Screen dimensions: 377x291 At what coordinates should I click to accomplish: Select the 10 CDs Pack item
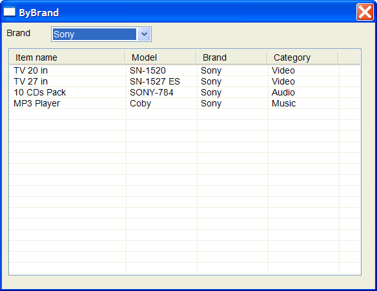pyautogui.click(x=39, y=92)
